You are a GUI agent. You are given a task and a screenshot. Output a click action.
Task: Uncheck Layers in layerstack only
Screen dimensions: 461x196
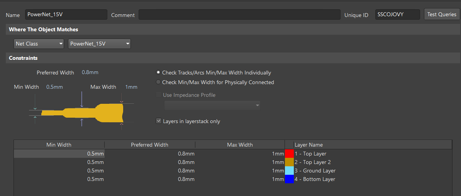158,121
